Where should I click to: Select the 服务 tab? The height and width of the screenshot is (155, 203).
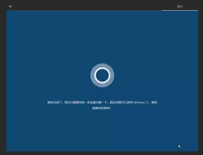pos(180,6)
